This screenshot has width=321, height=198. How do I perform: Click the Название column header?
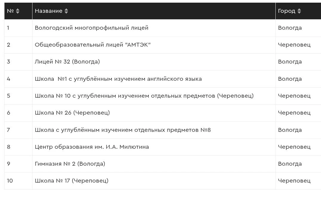point(154,11)
